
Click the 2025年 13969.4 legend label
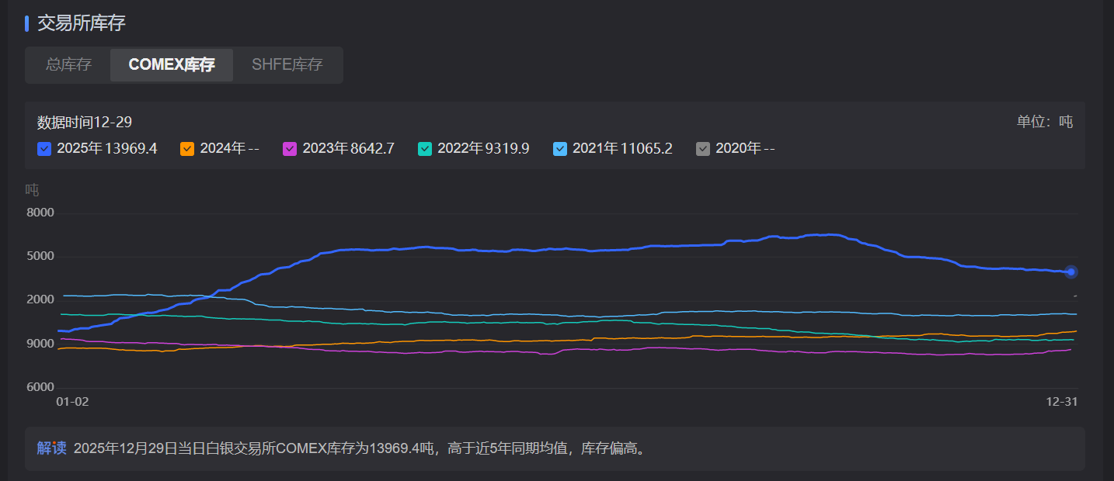pos(107,149)
